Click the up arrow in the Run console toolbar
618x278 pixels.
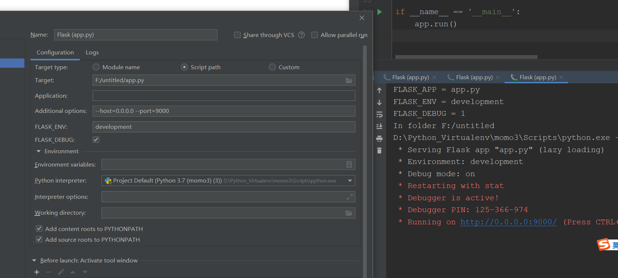click(379, 90)
